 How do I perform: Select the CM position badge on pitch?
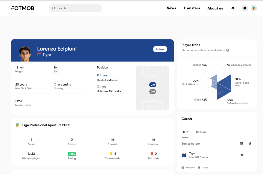point(153,85)
